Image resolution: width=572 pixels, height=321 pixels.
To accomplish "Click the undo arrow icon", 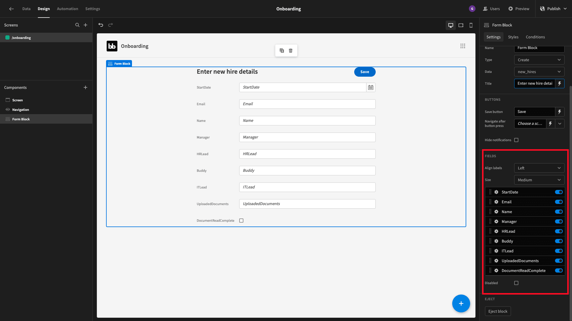I will tap(101, 25).
